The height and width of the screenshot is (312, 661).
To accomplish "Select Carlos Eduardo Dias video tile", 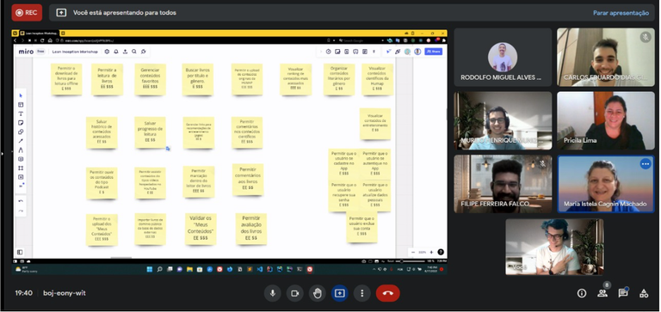I will (x=606, y=58).
